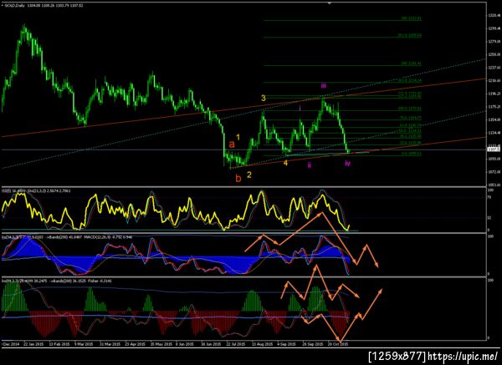
Task: Click the "30 Jun 2015" date label
Action: 211,345
